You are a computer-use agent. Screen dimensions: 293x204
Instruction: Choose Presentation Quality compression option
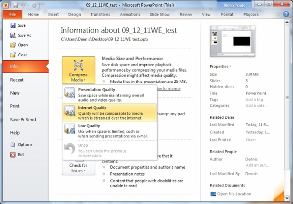click(109, 95)
